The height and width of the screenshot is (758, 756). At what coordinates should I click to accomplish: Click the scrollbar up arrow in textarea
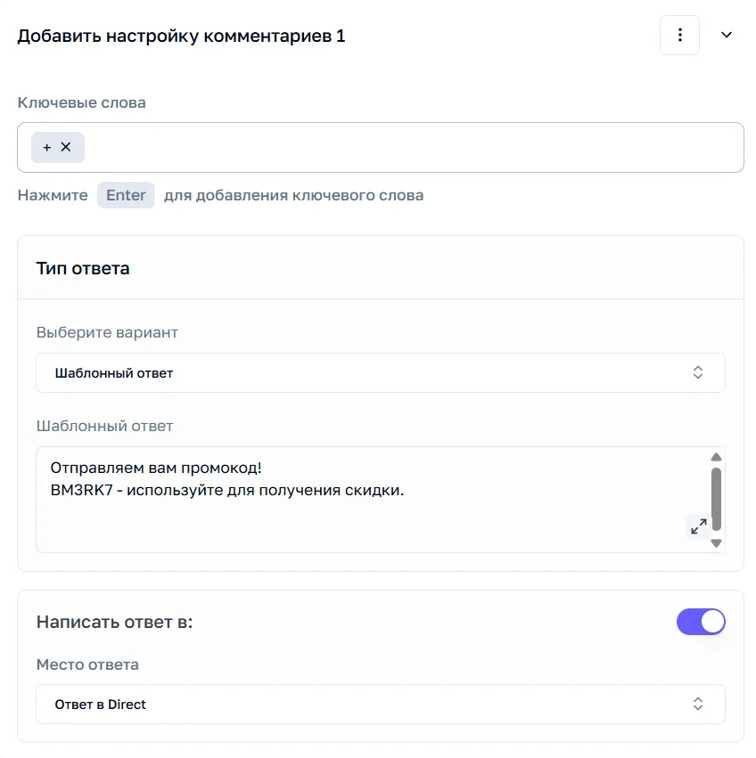(716, 457)
